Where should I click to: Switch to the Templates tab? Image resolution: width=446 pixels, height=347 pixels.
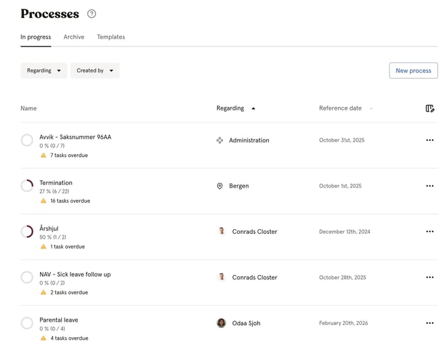pyautogui.click(x=111, y=37)
